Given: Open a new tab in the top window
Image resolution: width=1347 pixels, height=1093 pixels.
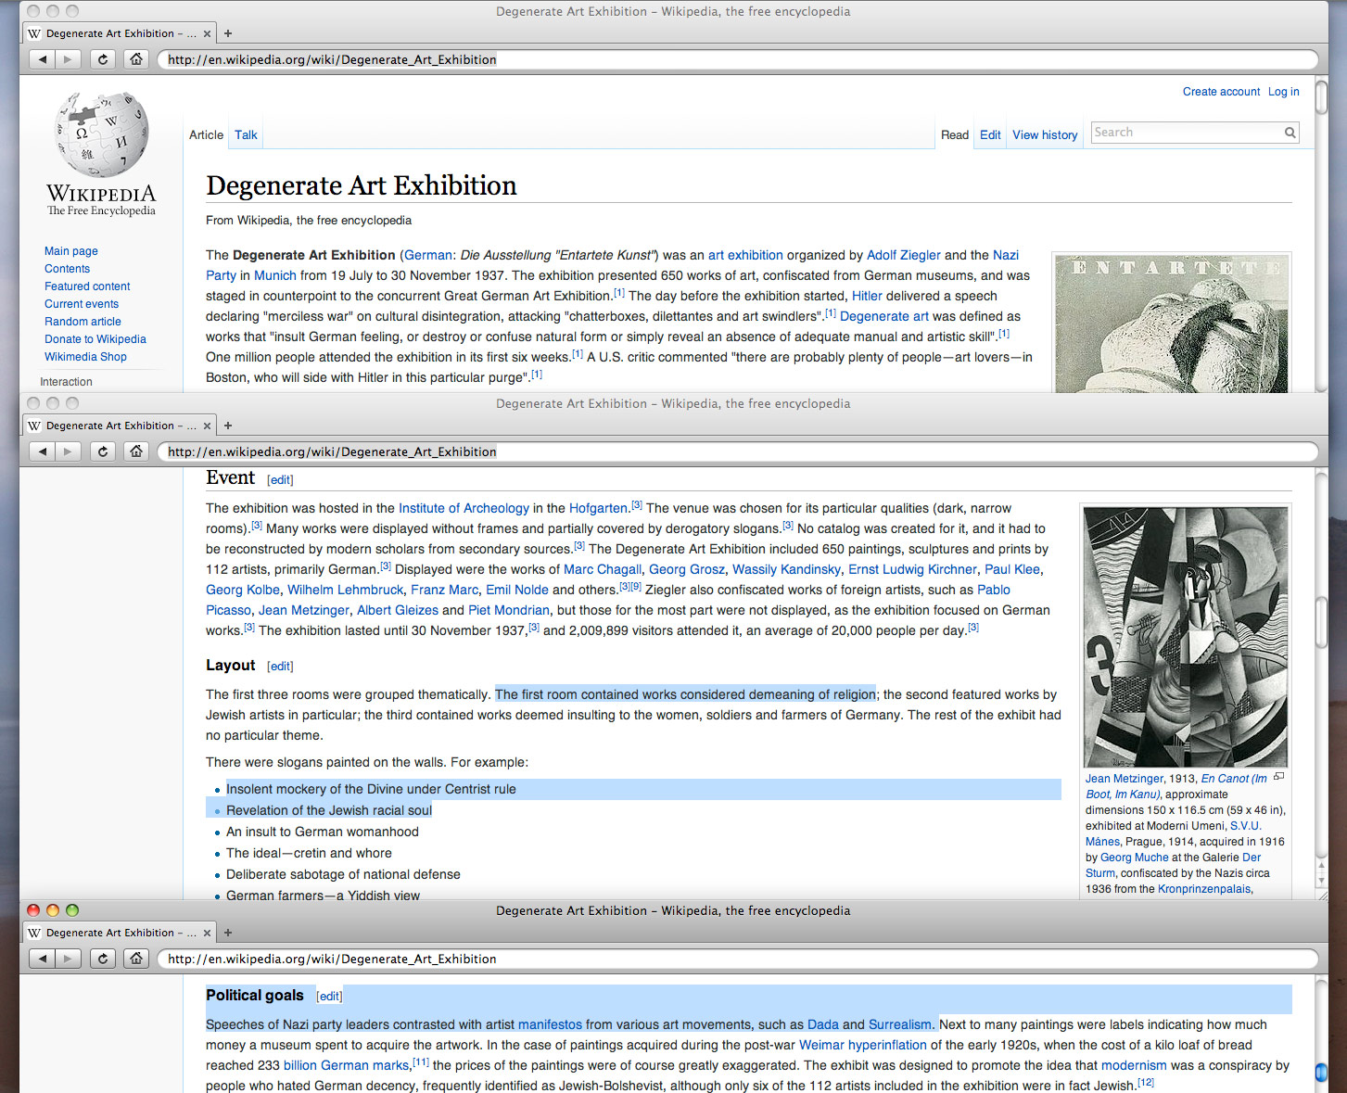Looking at the screenshot, I should 228,33.
